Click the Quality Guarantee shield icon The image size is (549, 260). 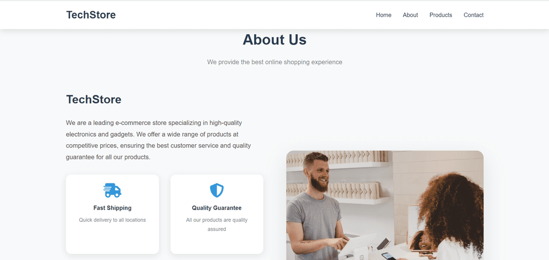pyautogui.click(x=217, y=190)
